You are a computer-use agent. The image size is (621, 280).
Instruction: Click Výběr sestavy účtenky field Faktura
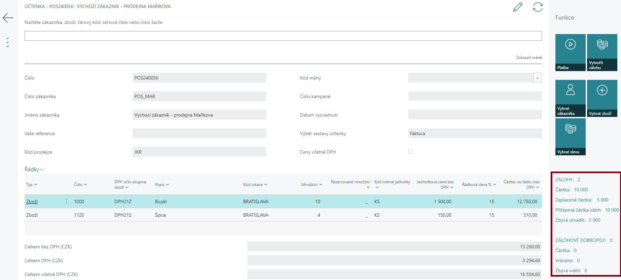tap(475, 133)
